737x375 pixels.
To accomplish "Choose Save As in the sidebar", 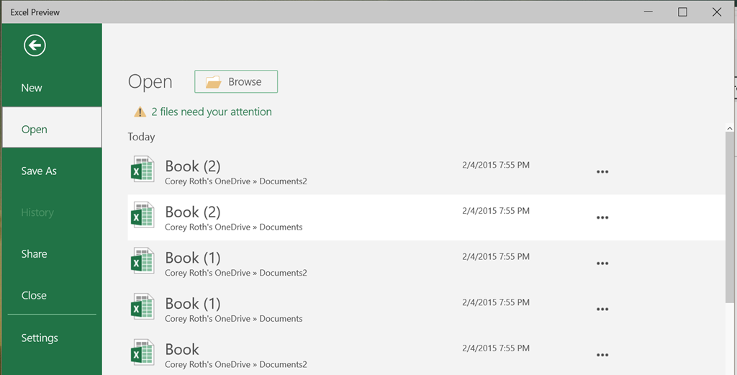I will (x=52, y=171).
